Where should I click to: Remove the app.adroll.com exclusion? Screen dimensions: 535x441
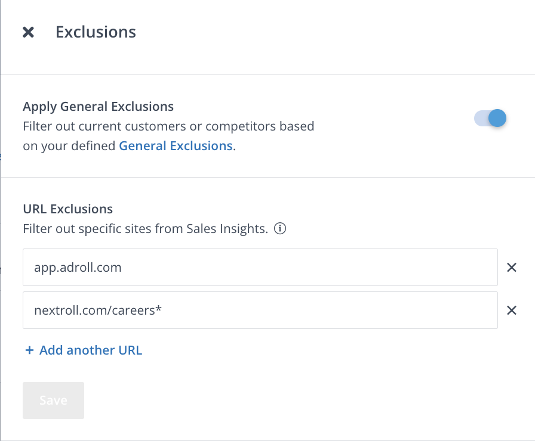click(x=511, y=268)
